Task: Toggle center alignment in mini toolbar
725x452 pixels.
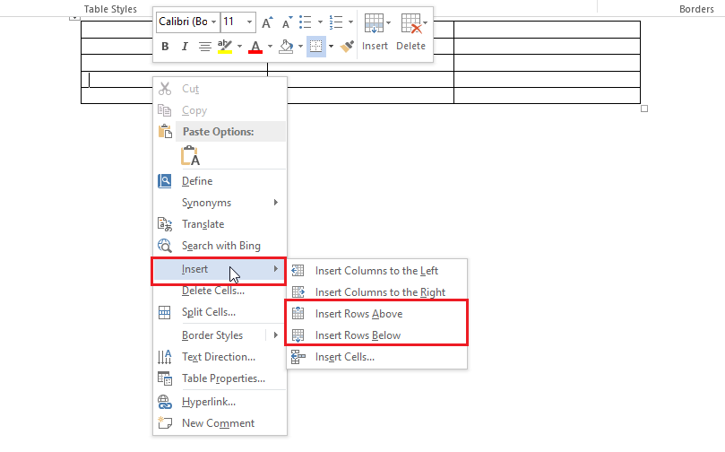Action: coord(205,47)
